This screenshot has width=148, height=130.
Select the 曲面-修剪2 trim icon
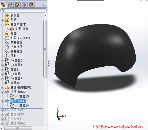[7, 92]
